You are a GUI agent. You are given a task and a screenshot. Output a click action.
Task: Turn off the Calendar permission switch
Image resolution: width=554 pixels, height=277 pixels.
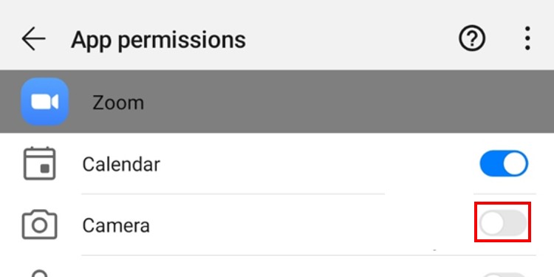(x=504, y=163)
